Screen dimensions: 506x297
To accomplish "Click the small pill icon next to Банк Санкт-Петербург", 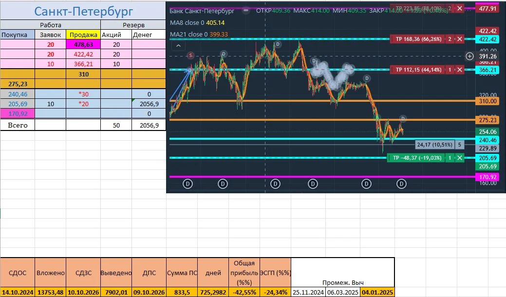I will click(245, 10).
